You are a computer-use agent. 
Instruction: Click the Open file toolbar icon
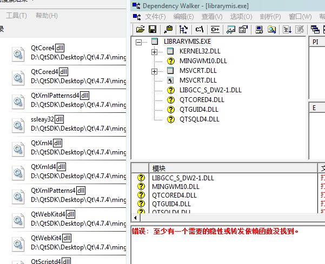tap(140, 29)
